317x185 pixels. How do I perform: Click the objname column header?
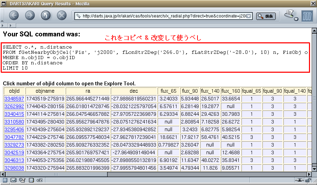[45, 91]
